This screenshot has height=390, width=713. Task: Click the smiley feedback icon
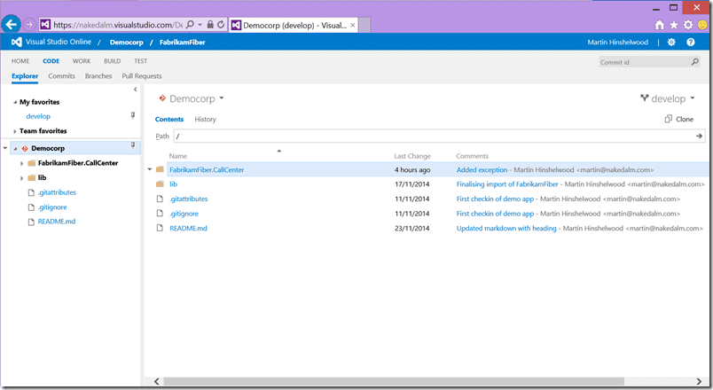tap(702, 25)
